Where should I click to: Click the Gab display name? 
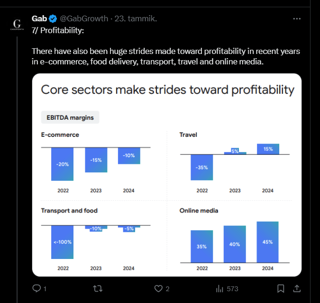click(39, 18)
